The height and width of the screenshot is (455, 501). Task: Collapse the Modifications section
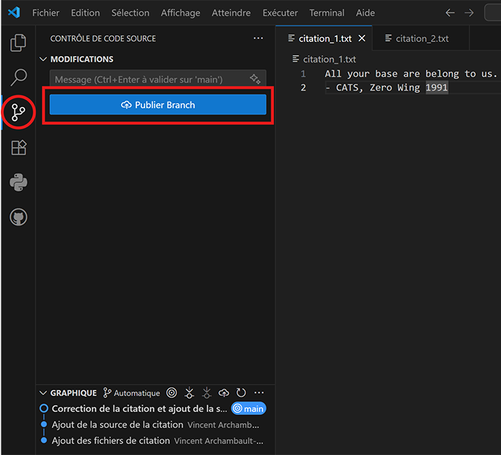(x=44, y=60)
